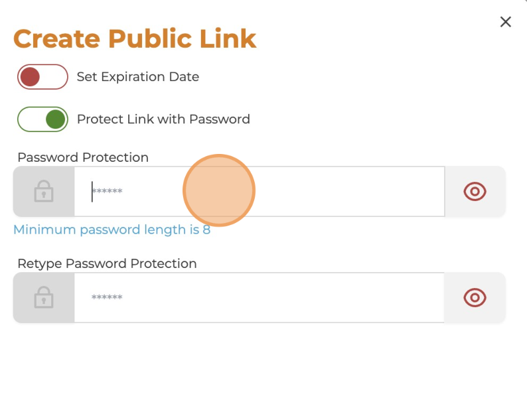Enable the Set Expiration Date switch
Screen dimensions: 527x414
pyautogui.click(x=42, y=76)
